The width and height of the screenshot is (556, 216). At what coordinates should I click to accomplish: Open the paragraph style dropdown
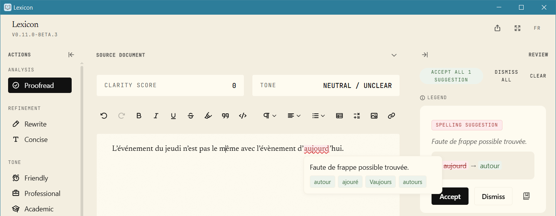pyautogui.click(x=270, y=116)
